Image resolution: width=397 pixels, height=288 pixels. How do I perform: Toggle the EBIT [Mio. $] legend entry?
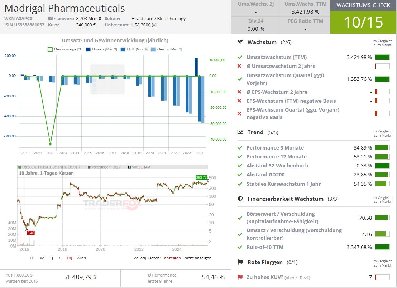[x=134, y=49]
